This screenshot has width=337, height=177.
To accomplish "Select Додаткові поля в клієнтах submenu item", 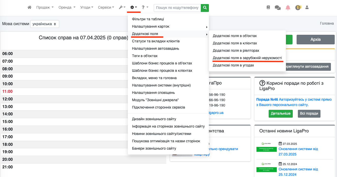I will pyautogui.click(x=235, y=43).
